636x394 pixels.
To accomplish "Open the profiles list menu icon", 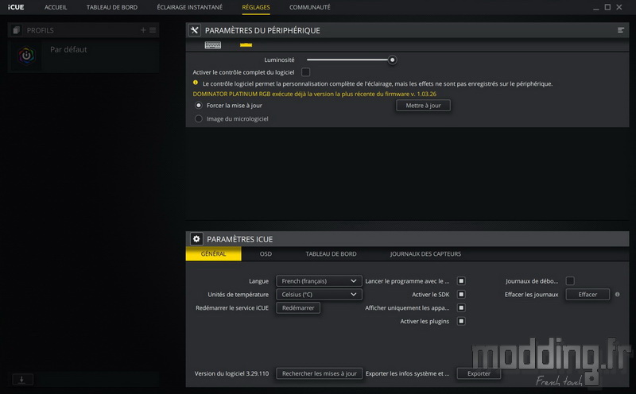I will click(x=153, y=30).
